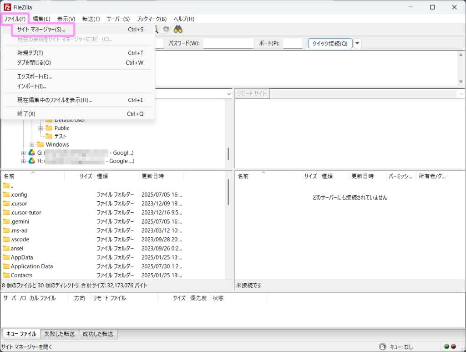Click the folder icon of Contacts row

pyautogui.click(x=6, y=275)
